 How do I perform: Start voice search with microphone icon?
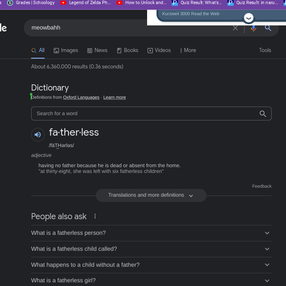coord(253,28)
